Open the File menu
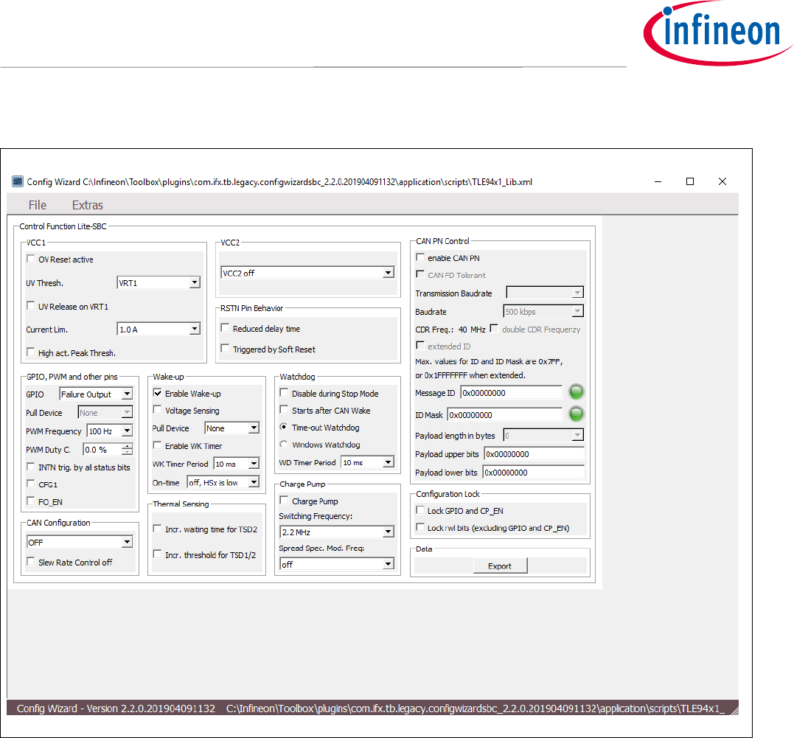 click(38, 205)
